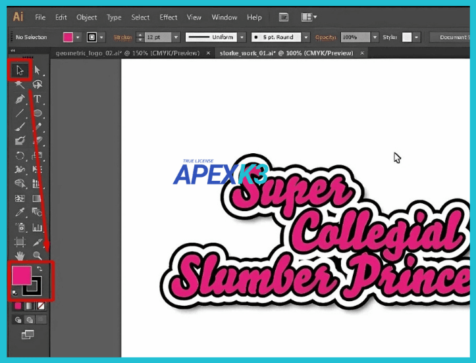Open the 5 pt. Round brush dropdown

click(x=306, y=37)
